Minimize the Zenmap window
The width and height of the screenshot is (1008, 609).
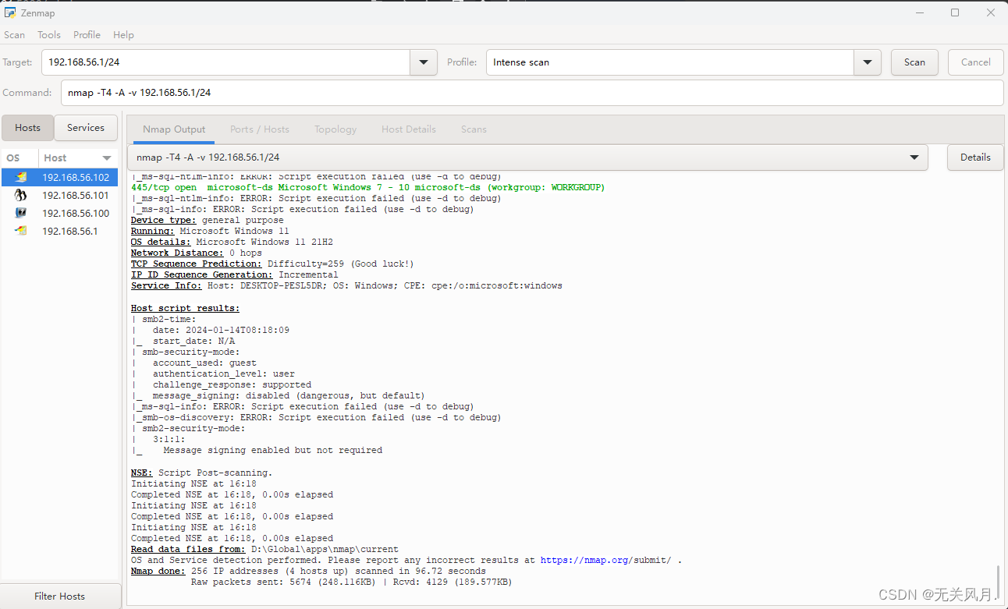point(919,12)
